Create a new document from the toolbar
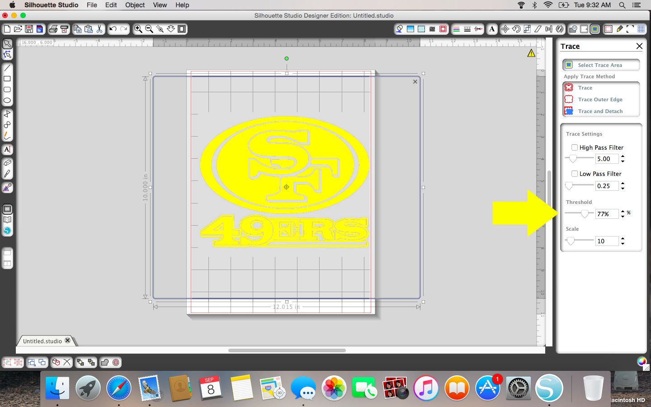 7,29
